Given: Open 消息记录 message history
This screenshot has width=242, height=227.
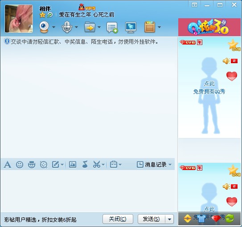Looking at the screenshot, I should coord(152,165).
